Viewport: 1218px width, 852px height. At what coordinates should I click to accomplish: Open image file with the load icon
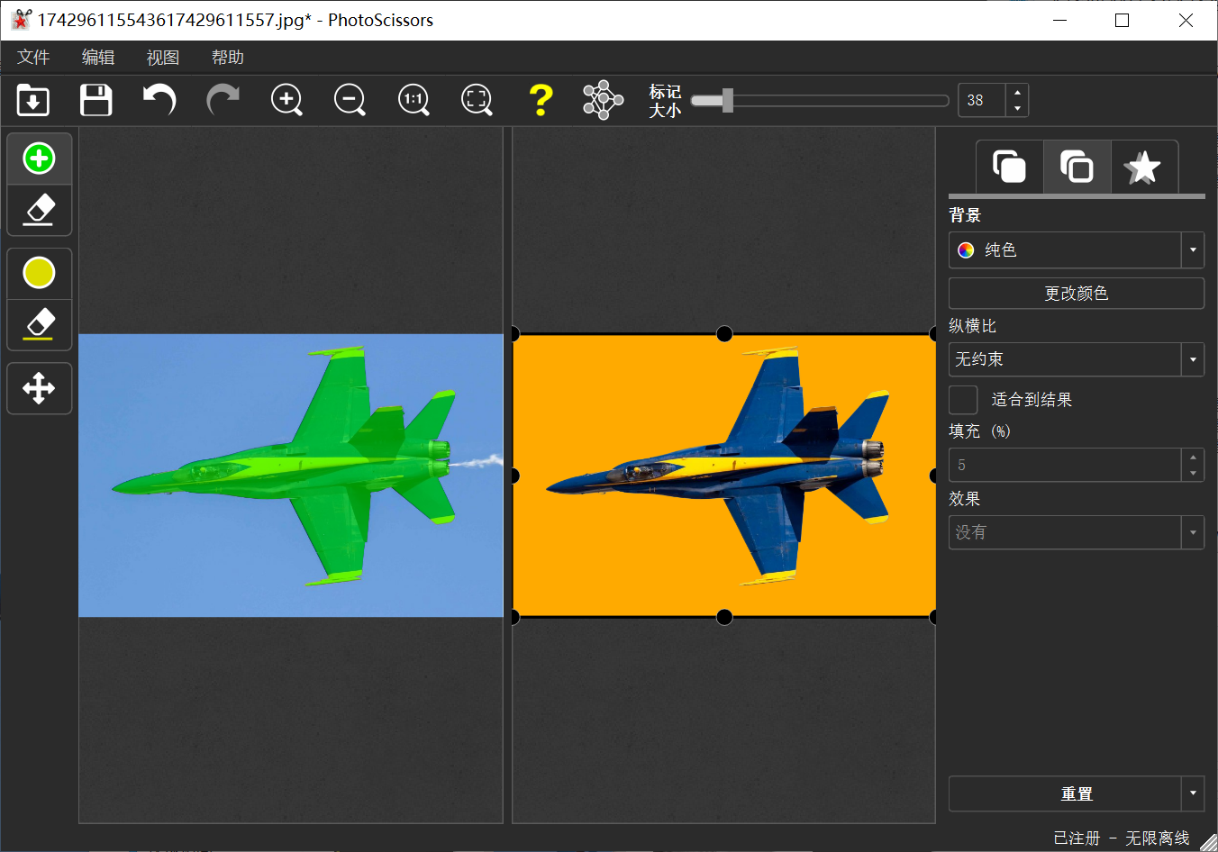point(33,100)
